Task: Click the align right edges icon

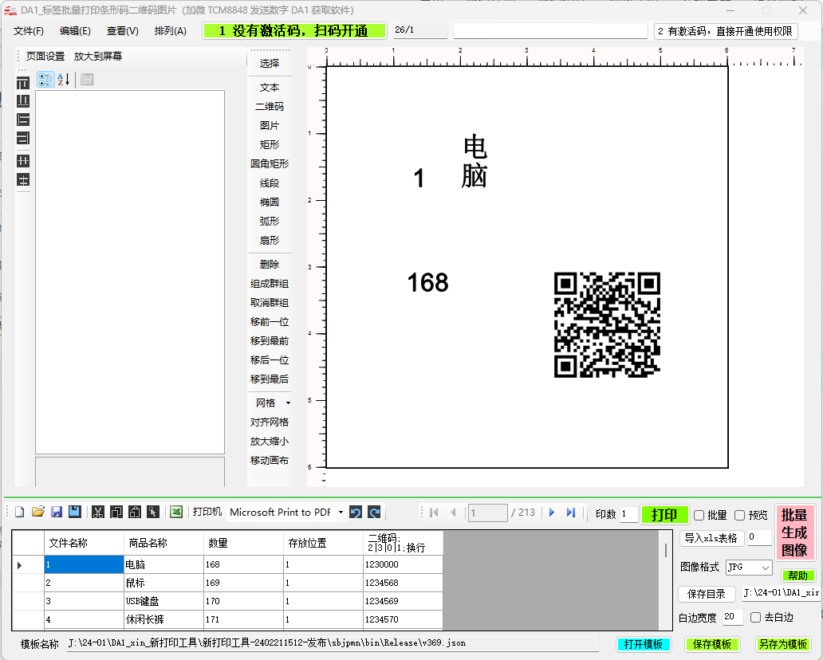Action: [23, 138]
